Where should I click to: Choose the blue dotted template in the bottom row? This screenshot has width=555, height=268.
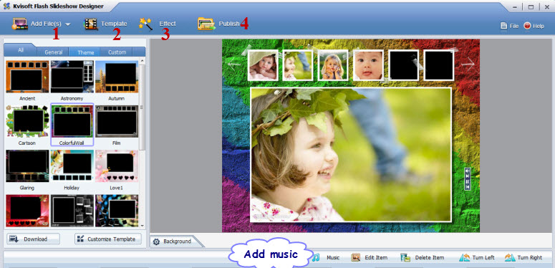tap(117, 210)
